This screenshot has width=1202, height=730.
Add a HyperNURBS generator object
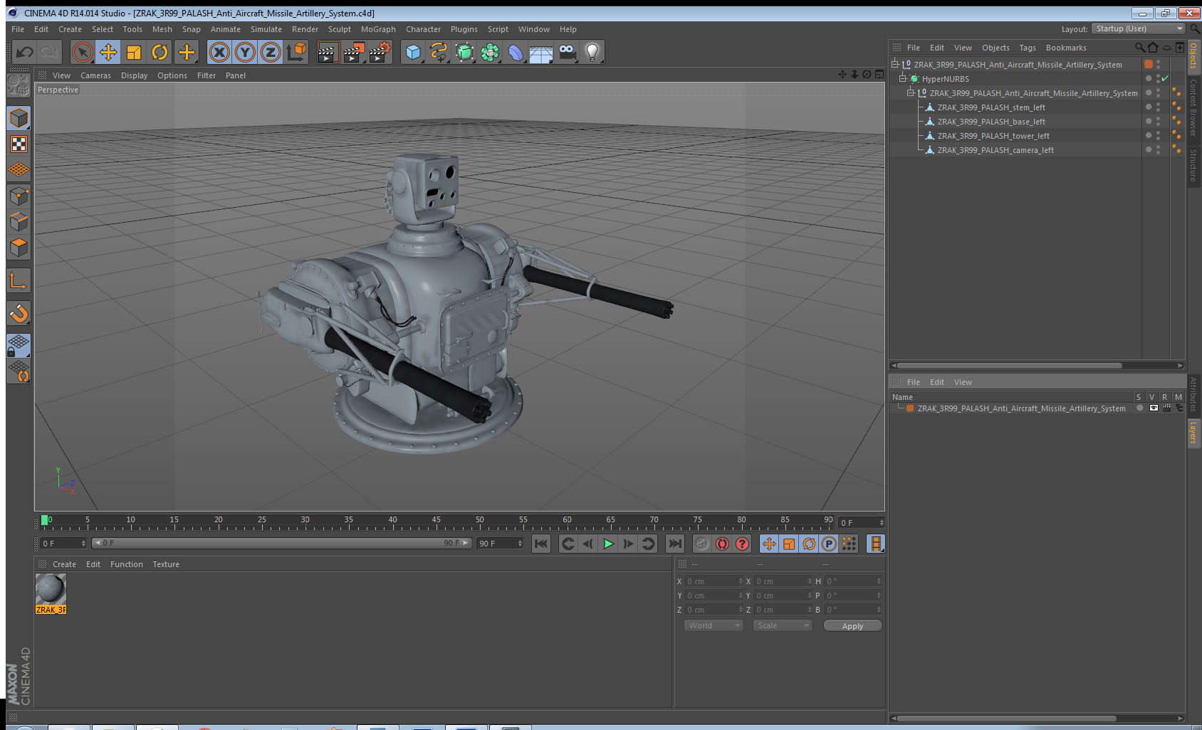click(x=464, y=52)
